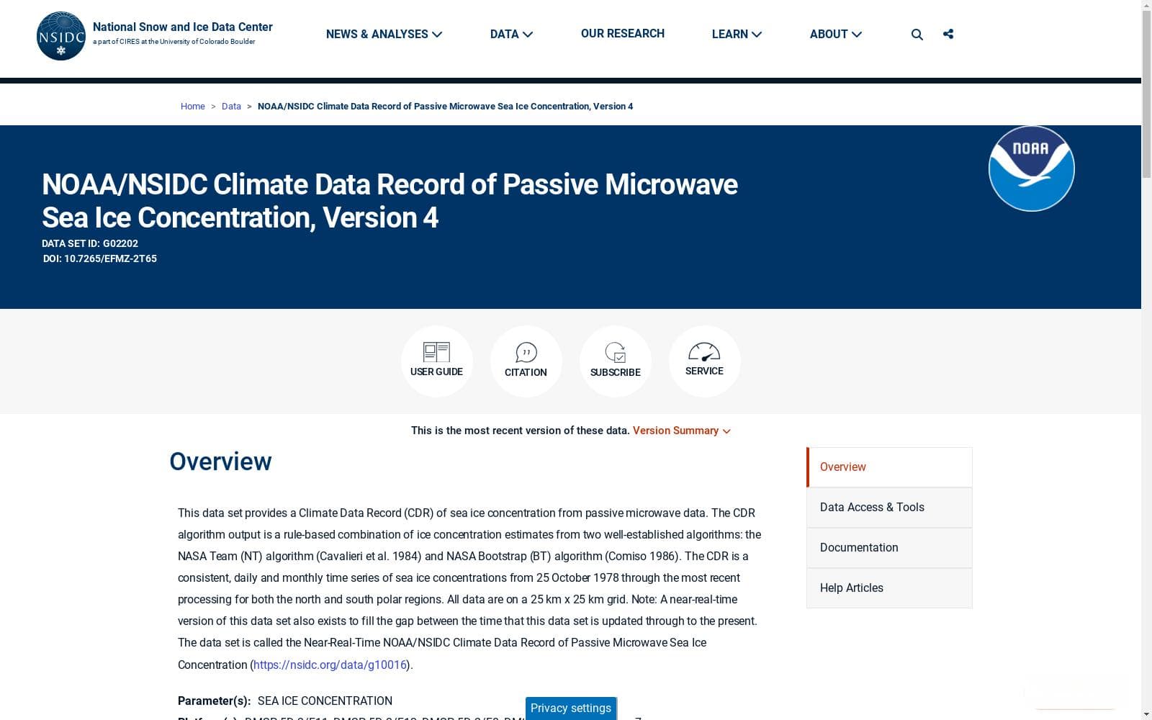The image size is (1152, 720).
Task: Select Data Access & Tools tab
Action: pos(889,508)
